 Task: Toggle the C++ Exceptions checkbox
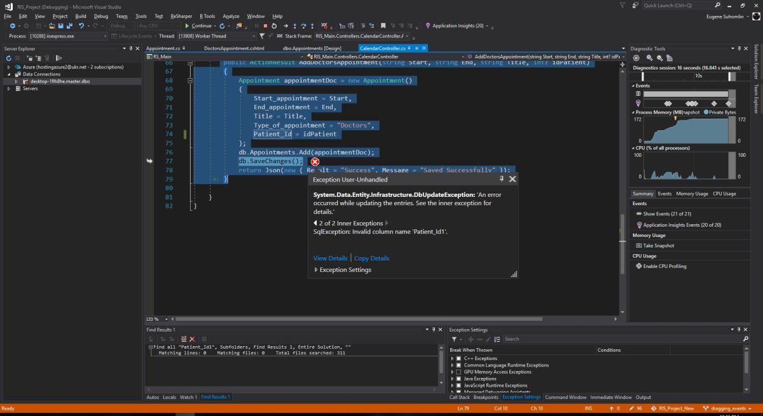click(458, 358)
